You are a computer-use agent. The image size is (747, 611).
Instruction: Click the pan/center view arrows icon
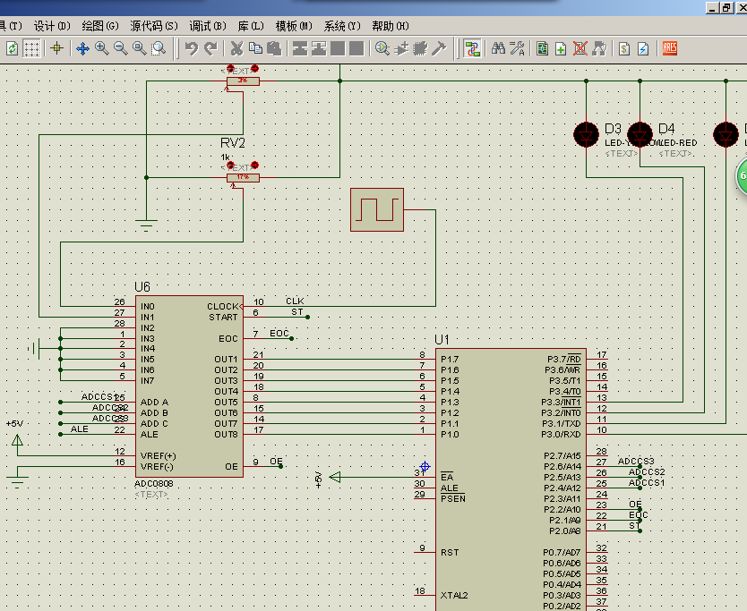pos(83,48)
